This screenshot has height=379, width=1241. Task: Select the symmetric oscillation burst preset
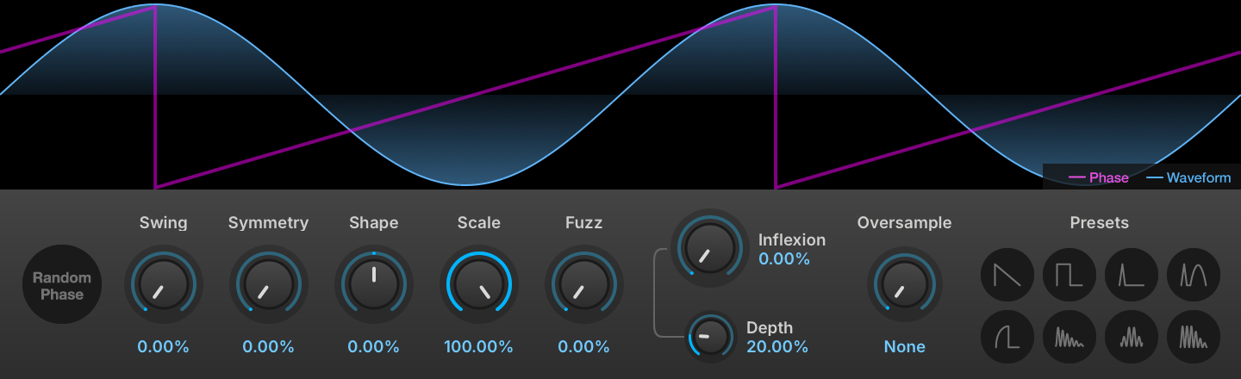pos(1132,337)
